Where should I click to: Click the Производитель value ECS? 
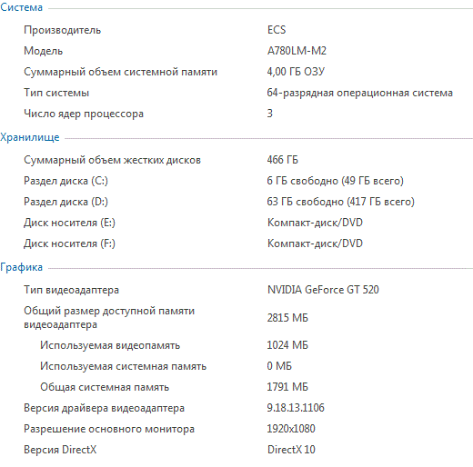click(277, 30)
